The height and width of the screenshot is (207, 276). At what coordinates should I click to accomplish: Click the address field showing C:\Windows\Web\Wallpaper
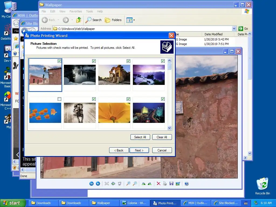(x=144, y=29)
